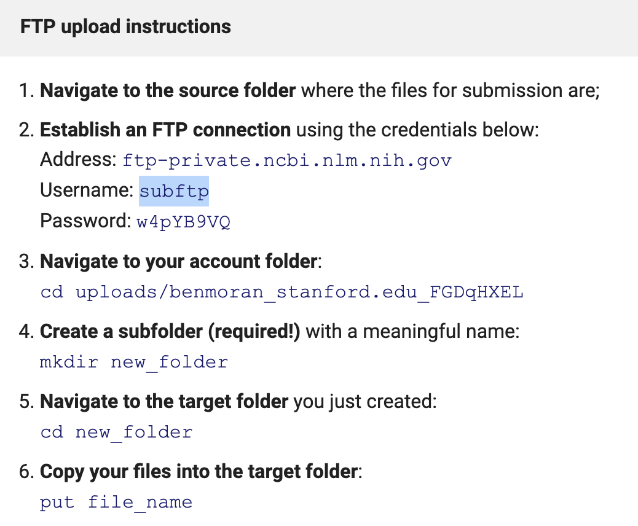Viewport: 638px width, 526px height.
Task: Click the "cd new_folder" command line
Action: (116, 432)
